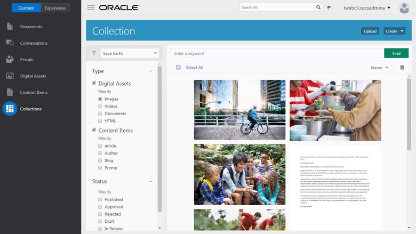Go to Documents in sidebar
The width and height of the screenshot is (416, 234).
tap(31, 27)
